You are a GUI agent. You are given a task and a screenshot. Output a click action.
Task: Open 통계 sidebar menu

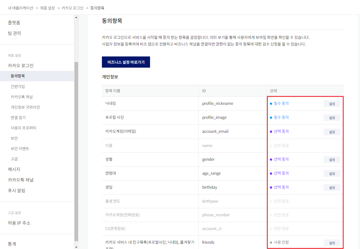(x=12, y=244)
